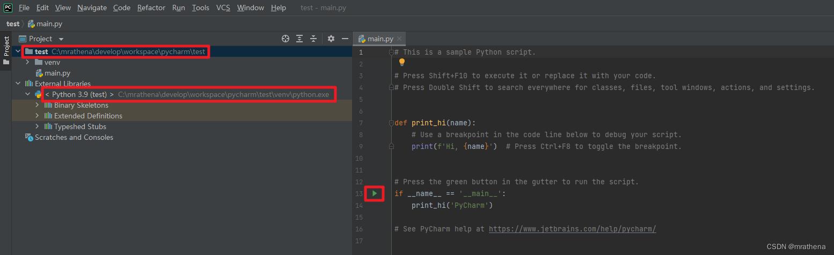Toggle fold marker at def print_hi line
The width and height of the screenshot is (834, 255).
[391, 123]
